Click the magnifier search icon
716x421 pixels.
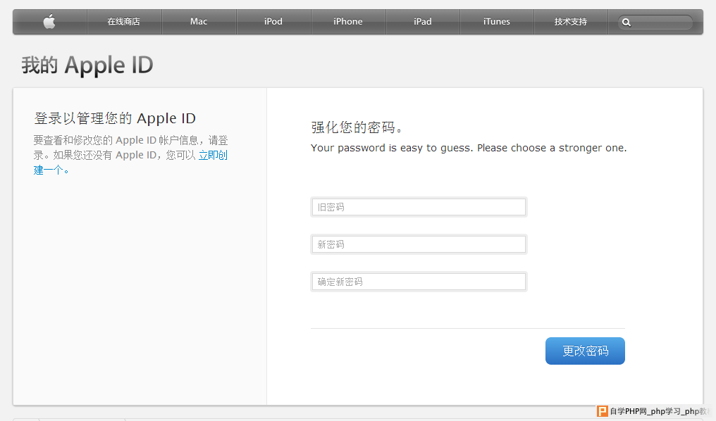[x=626, y=23]
